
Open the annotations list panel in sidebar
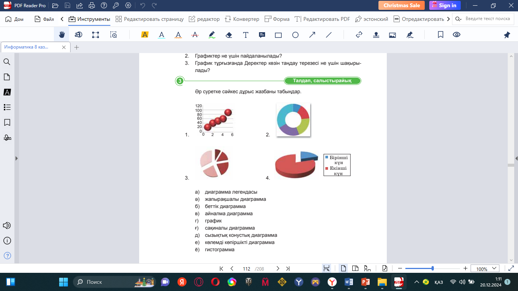tap(7, 92)
